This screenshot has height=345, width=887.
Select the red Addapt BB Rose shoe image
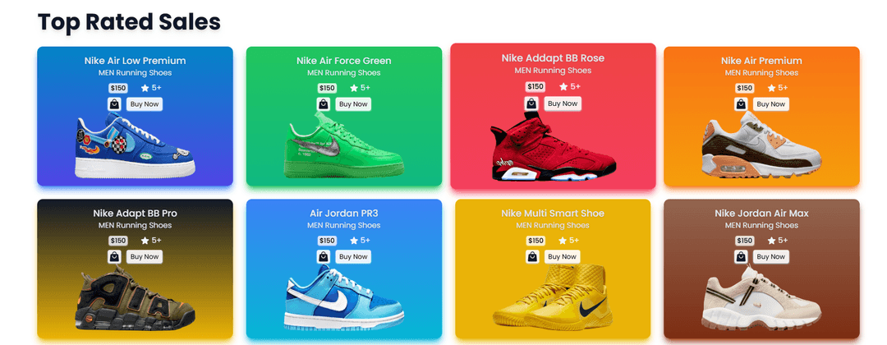553,146
